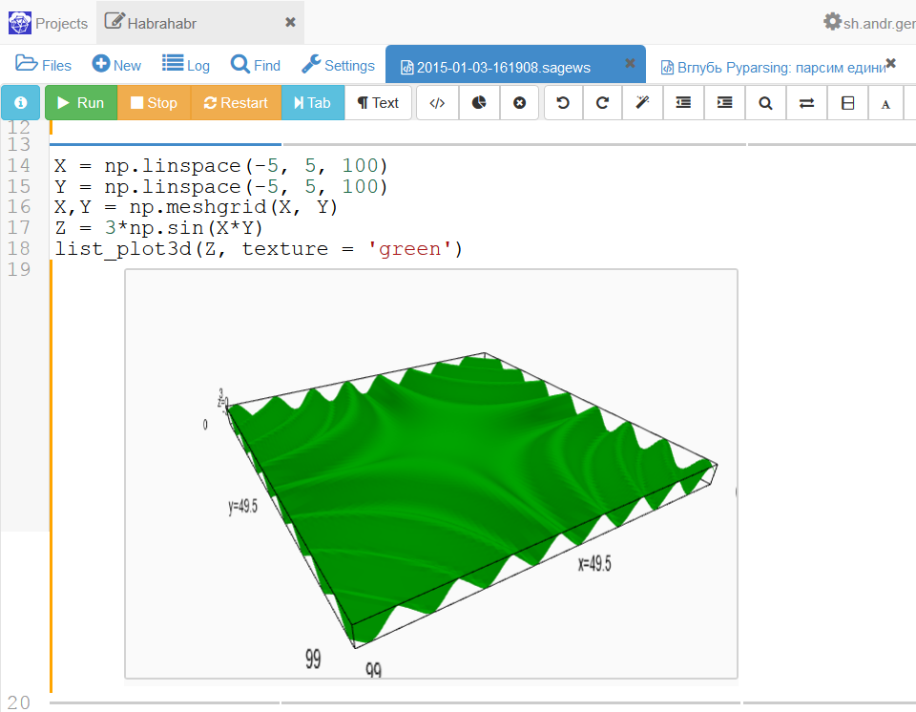The height and width of the screenshot is (712, 916).
Task: Click the y=49.5 axis label
Action: point(242,506)
